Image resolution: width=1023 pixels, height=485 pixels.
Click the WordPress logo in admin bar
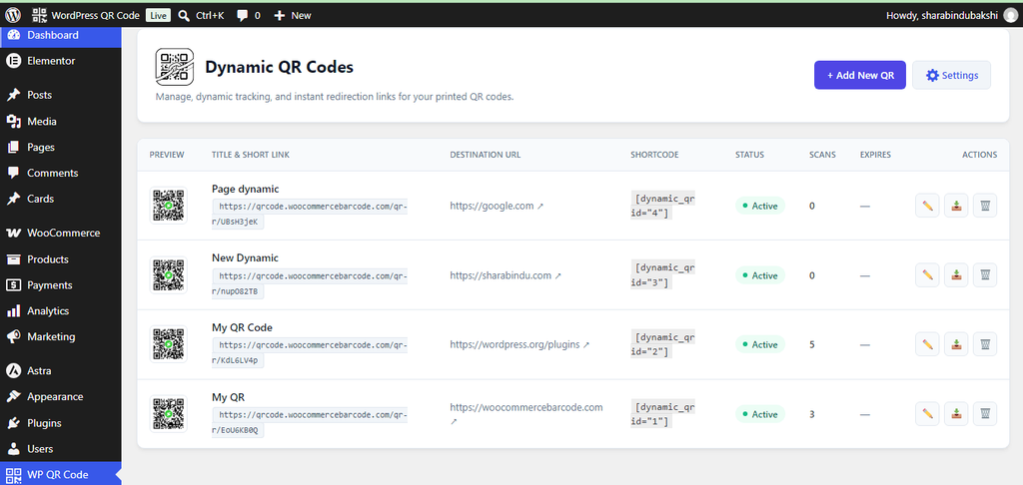(x=13, y=15)
